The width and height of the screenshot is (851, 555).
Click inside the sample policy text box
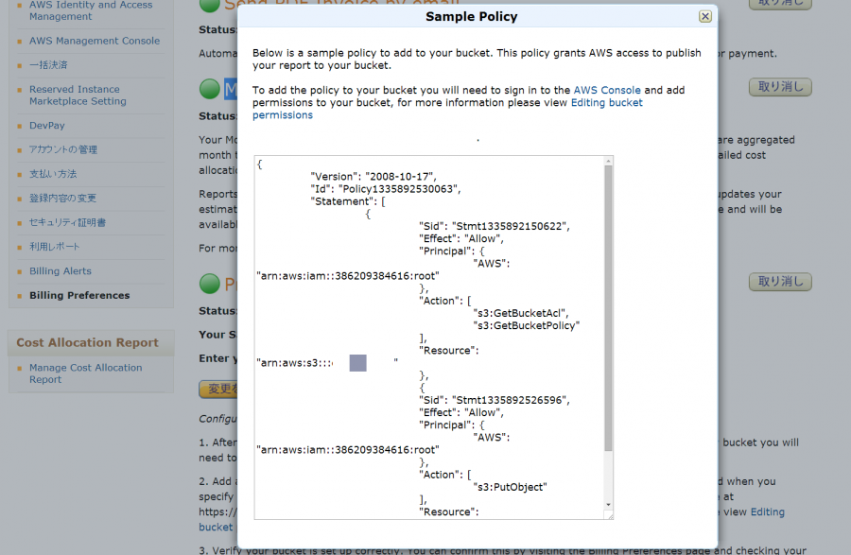[428, 337]
